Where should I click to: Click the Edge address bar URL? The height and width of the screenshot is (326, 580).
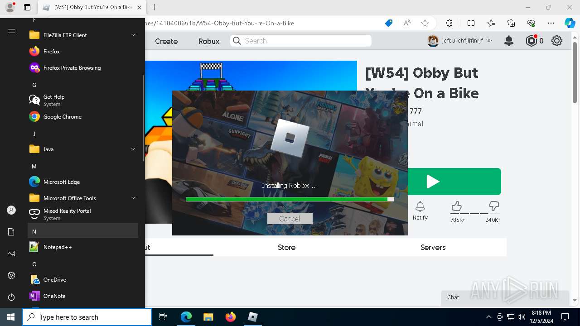(x=219, y=23)
